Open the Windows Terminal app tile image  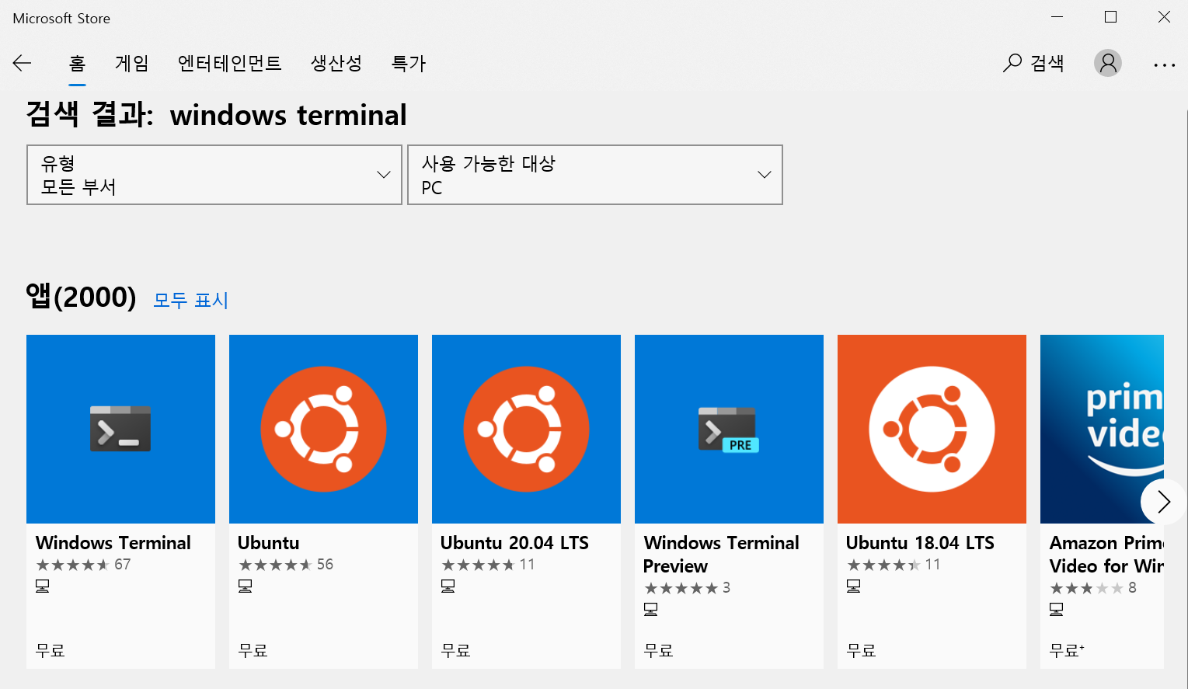(x=120, y=429)
